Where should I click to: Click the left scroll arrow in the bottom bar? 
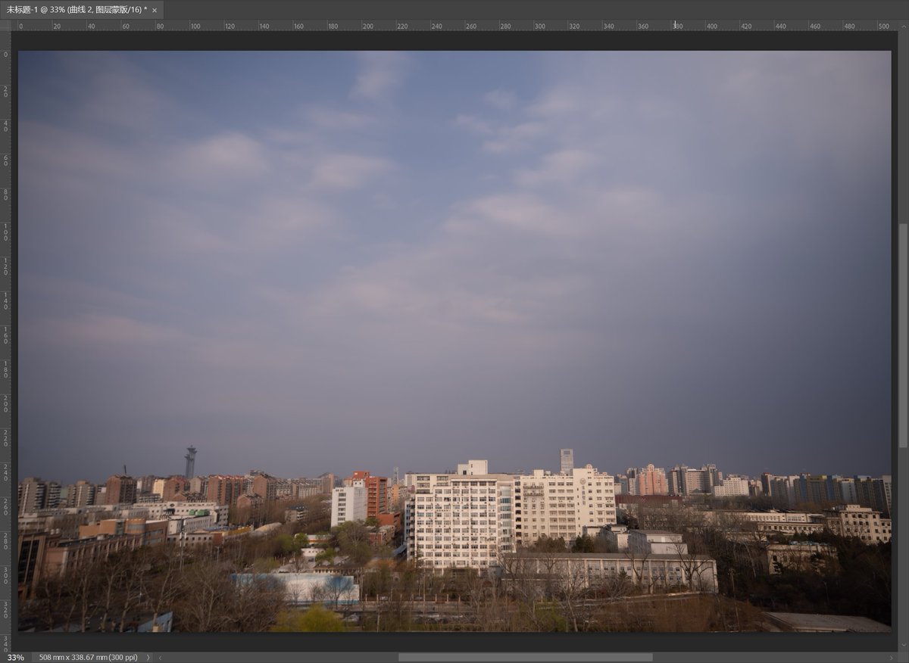(x=161, y=657)
